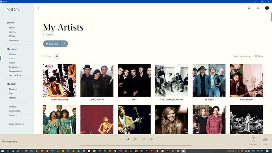The width and height of the screenshot is (272, 153).
Task: Open the ELAC UB5 zone speaker icon
Action: [x=253, y=140]
